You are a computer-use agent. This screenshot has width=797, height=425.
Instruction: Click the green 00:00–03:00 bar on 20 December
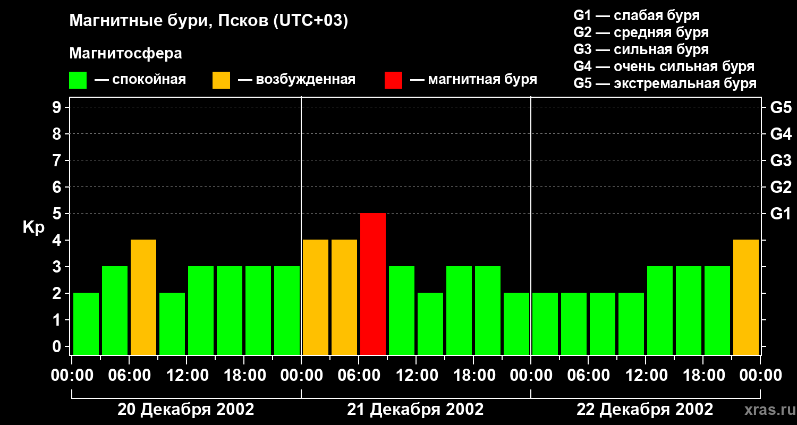86,324
